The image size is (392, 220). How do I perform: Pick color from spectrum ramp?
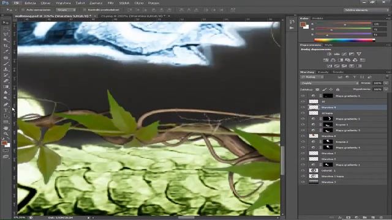tap(344, 40)
